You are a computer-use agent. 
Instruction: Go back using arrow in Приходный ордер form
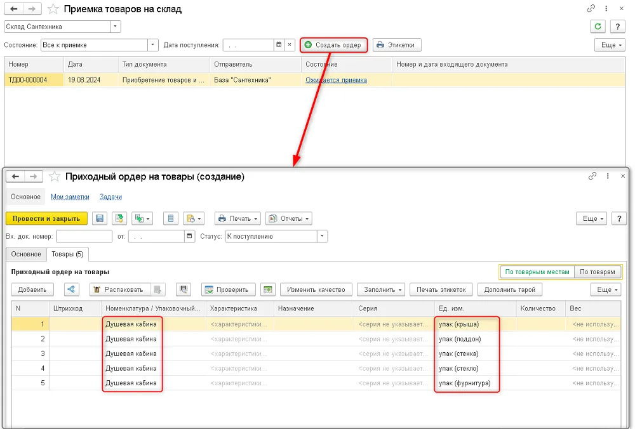pyautogui.click(x=15, y=176)
